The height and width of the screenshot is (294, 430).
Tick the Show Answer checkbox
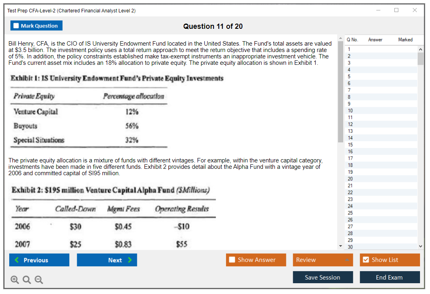click(232, 260)
